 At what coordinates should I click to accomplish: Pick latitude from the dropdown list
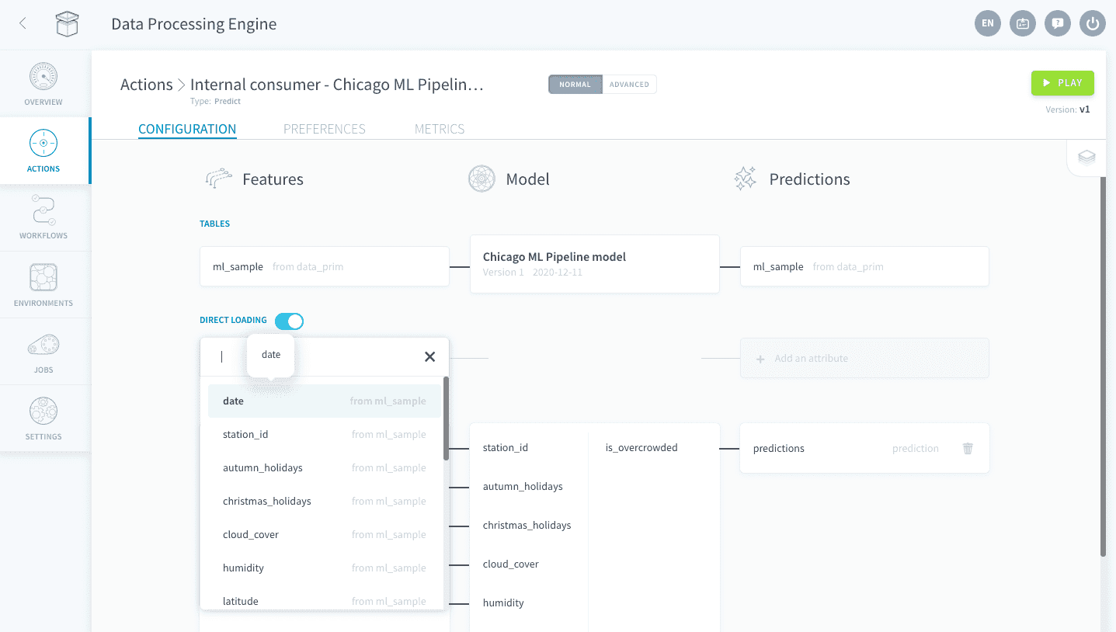[324, 599]
